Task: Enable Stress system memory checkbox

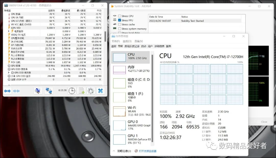Action: pos(120,28)
